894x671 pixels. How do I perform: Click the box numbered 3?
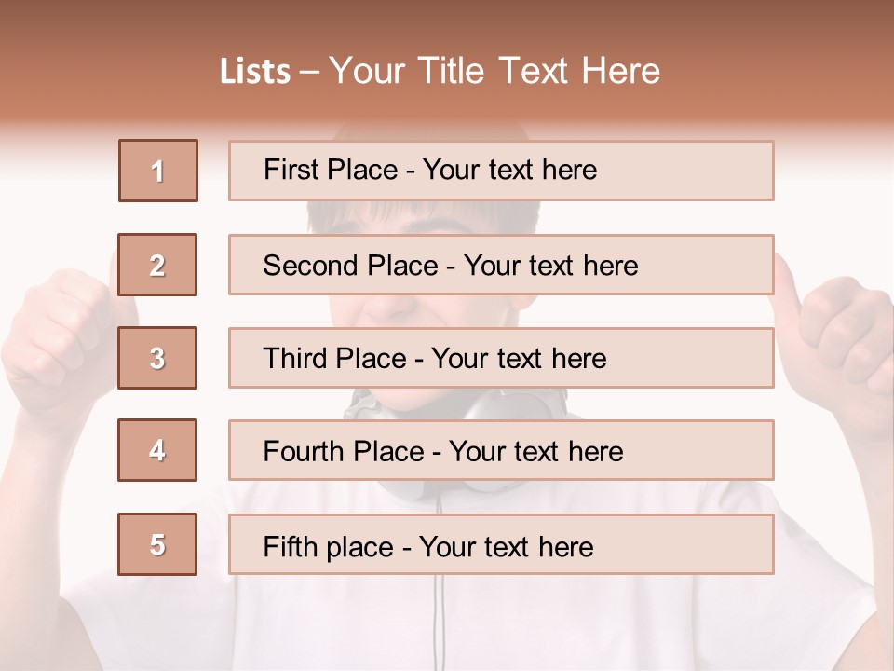[x=157, y=358]
